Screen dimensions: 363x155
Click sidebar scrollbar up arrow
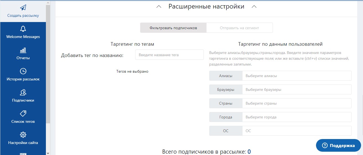[48, 2]
